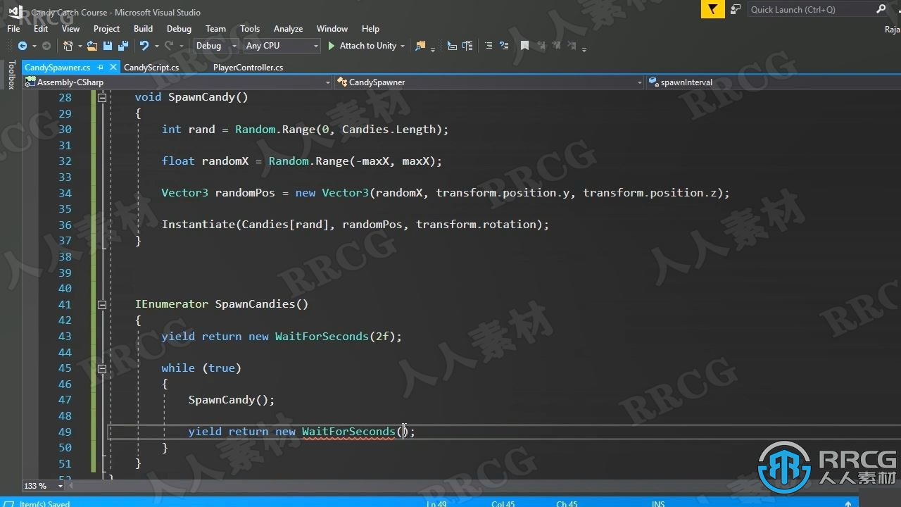Navigate backward with the back arrow

tap(22, 46)
